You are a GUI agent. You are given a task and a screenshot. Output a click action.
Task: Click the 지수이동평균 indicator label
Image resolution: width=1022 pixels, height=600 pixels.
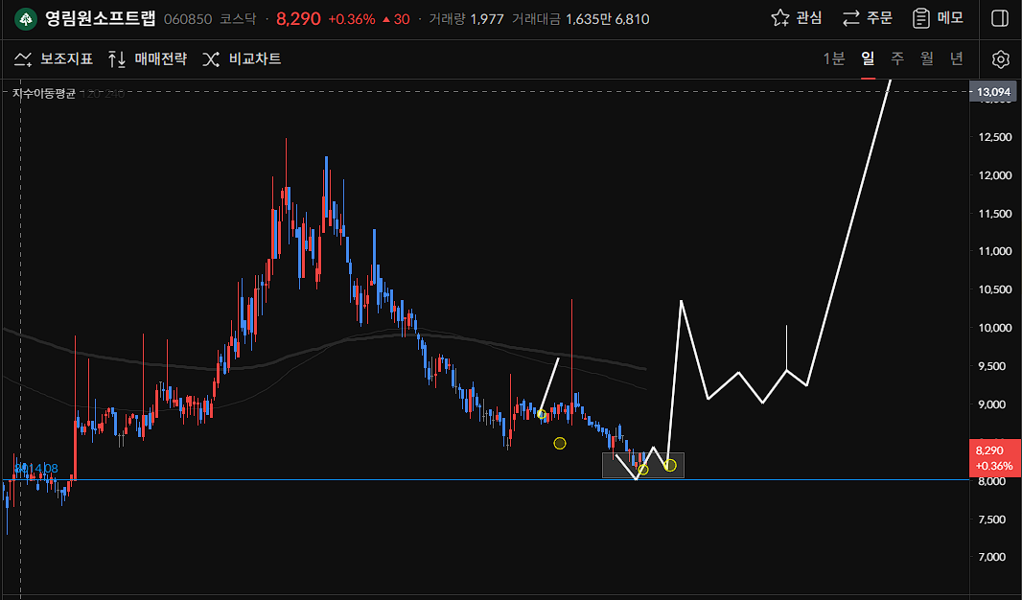pyautogui.click(x=44, y=94)
